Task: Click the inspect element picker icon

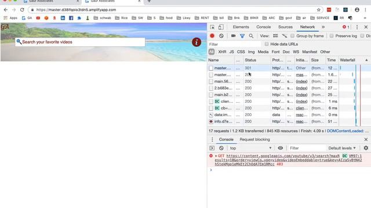Action: tap(212, 27)
